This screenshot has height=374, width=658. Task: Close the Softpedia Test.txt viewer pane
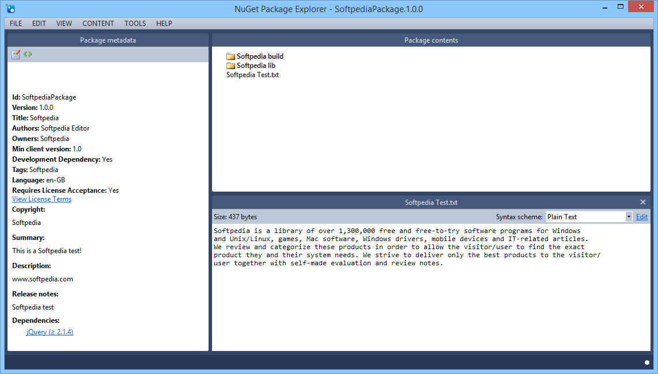point(643,202)
